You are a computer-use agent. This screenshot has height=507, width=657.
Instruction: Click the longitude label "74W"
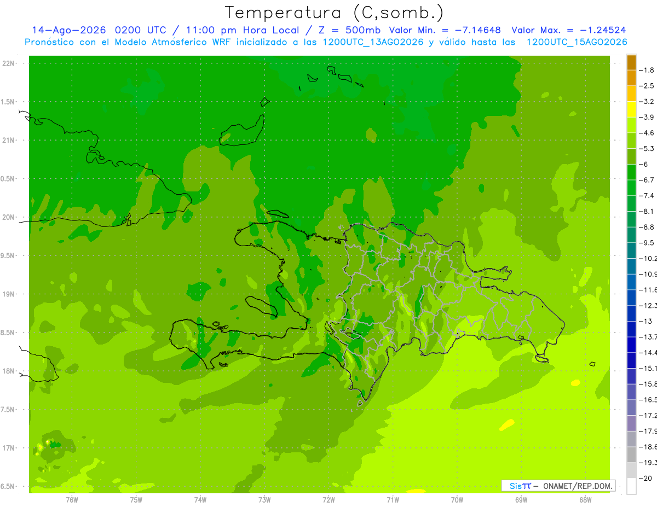pyautogui.click(x=200, y=500)
